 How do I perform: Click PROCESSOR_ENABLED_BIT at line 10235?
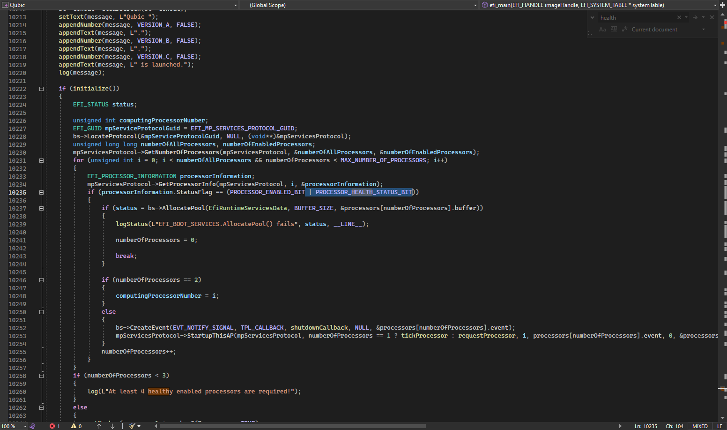(267, 192)
